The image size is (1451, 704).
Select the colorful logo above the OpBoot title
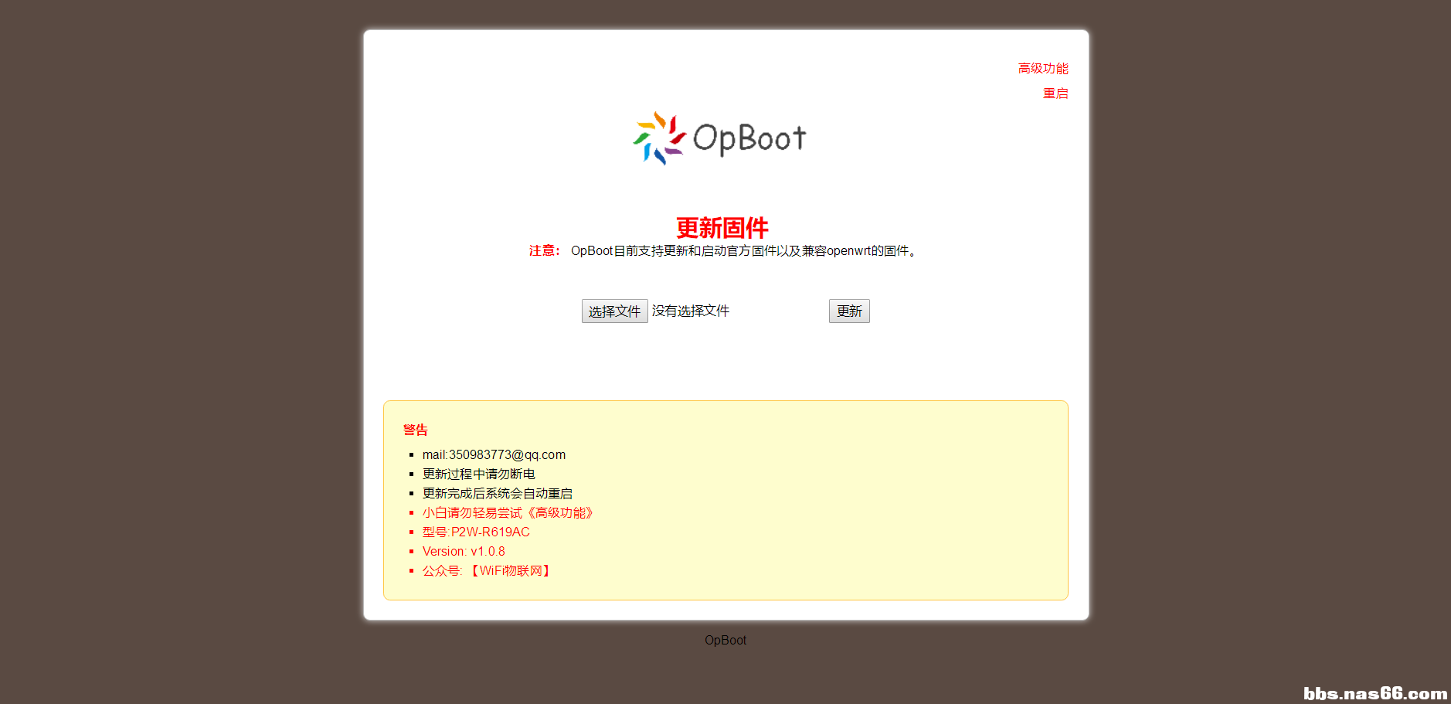(658, 138)
